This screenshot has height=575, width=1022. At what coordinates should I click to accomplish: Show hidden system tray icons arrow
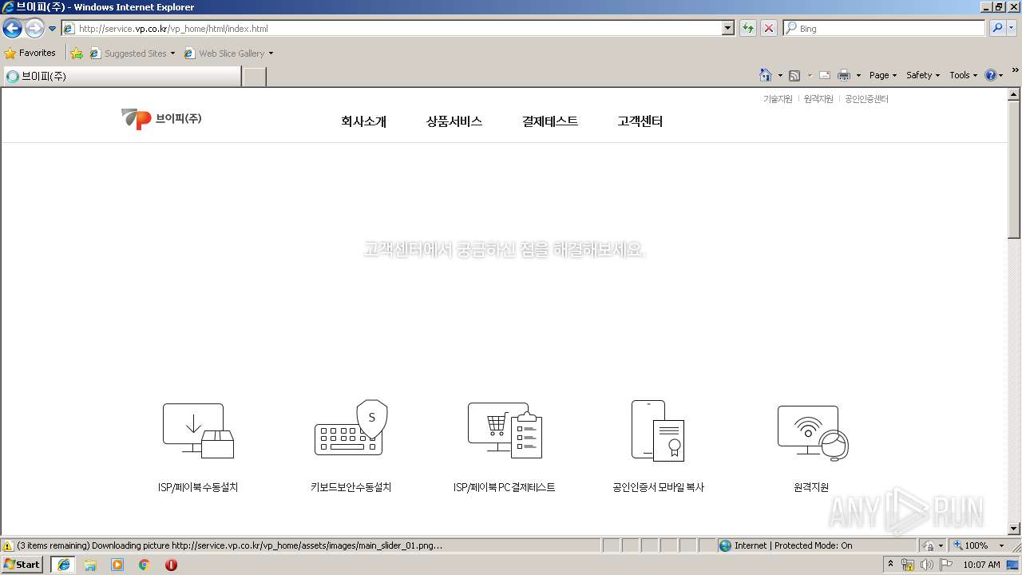891,565
